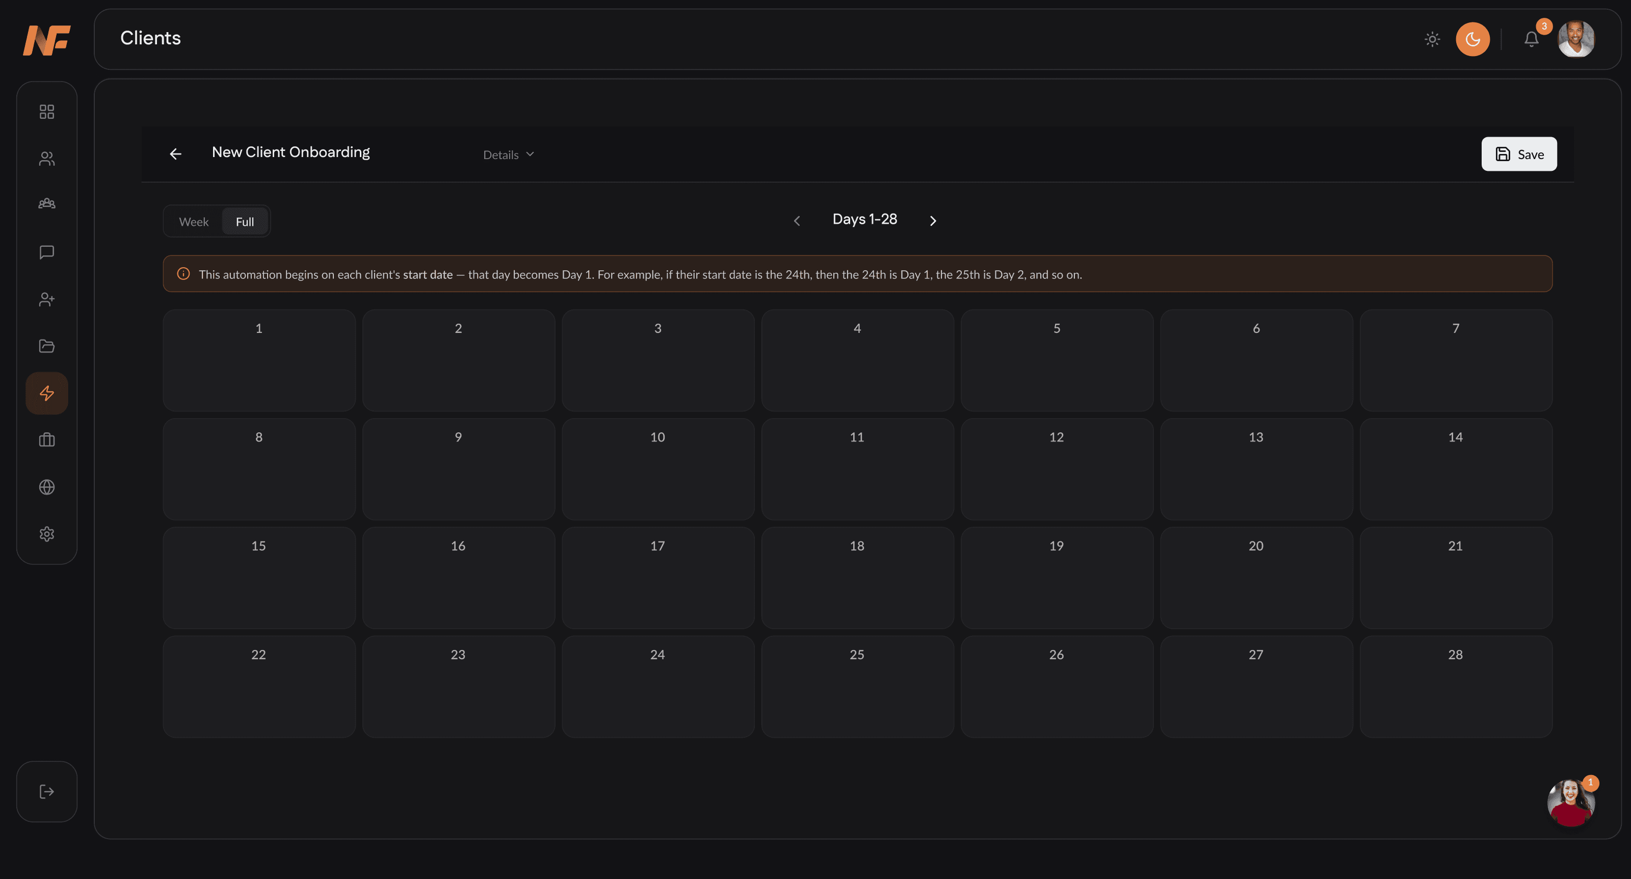
Task: Open the user profile avatar in header
Action: (x=1576, y=39)
